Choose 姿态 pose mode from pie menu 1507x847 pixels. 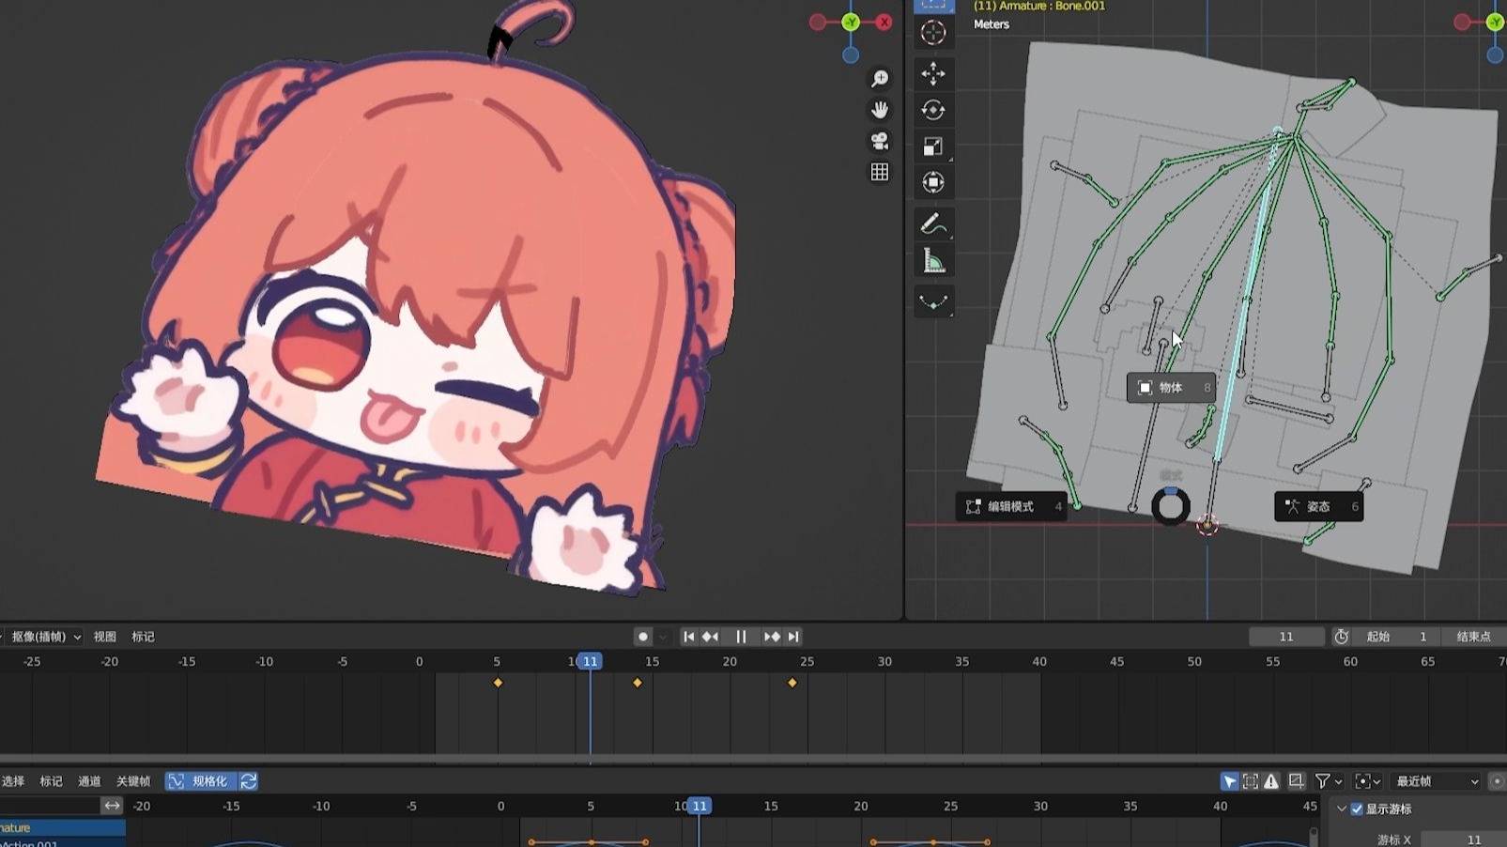[1318, 506]
